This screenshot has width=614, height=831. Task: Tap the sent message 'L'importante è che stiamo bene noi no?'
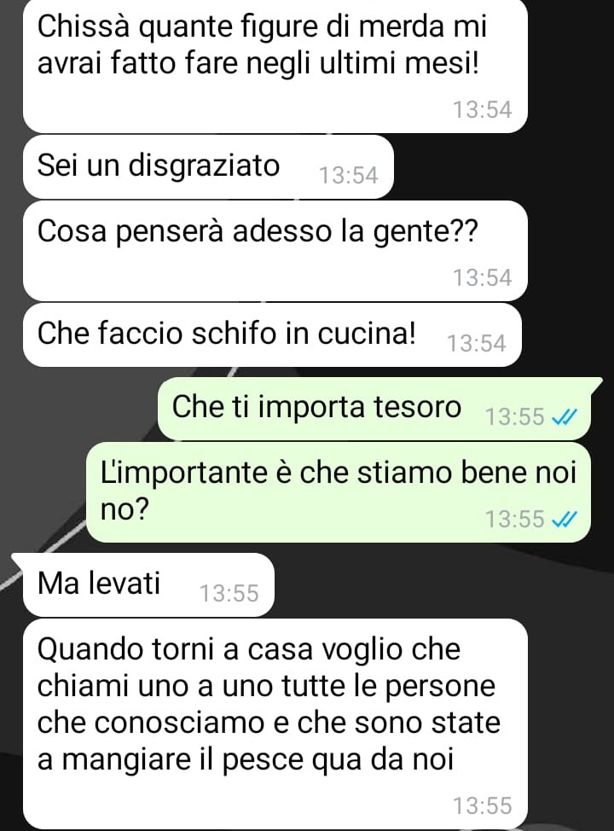(338, 492)
